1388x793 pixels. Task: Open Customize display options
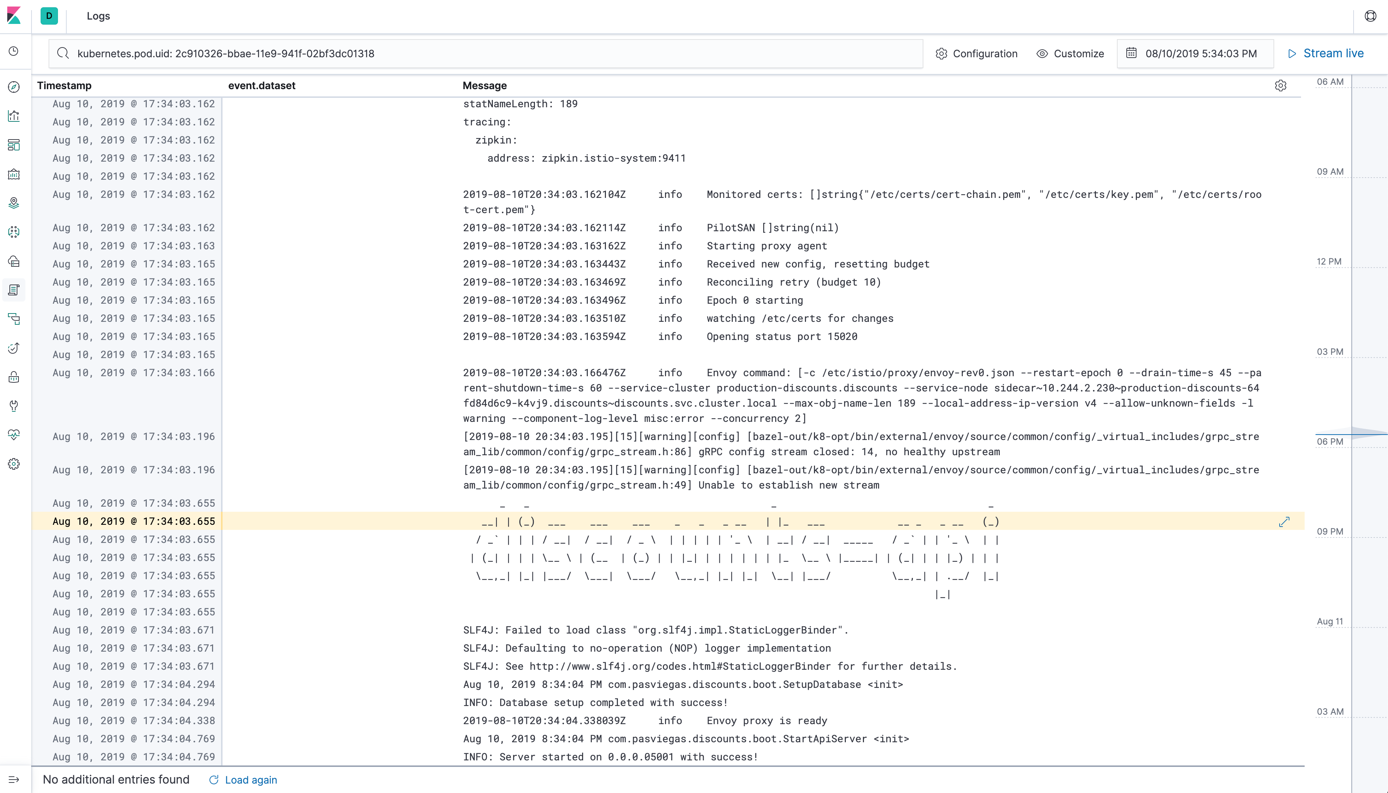[1069, 53]
